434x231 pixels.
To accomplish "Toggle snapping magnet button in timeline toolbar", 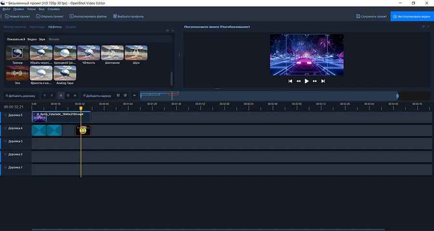I will point(61,95).
